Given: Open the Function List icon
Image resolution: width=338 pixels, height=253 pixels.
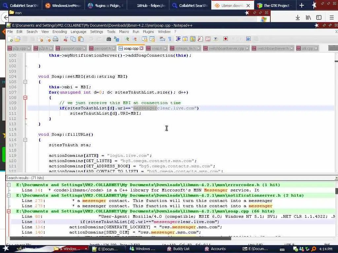Looking at the screenshot, I should click(x=200, y=39).
